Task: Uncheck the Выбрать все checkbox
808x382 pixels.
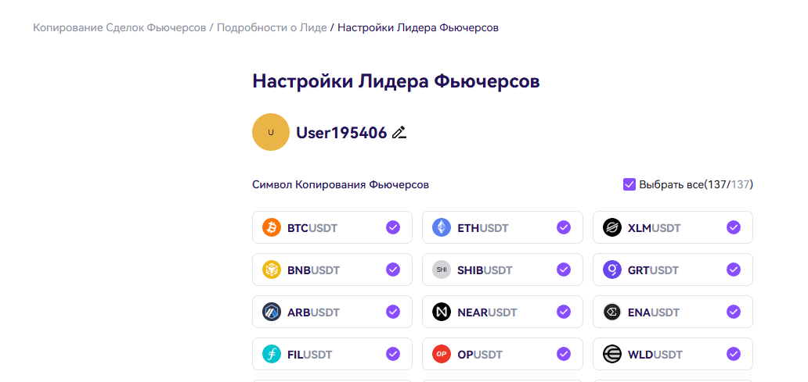Action: click(629, 184)
